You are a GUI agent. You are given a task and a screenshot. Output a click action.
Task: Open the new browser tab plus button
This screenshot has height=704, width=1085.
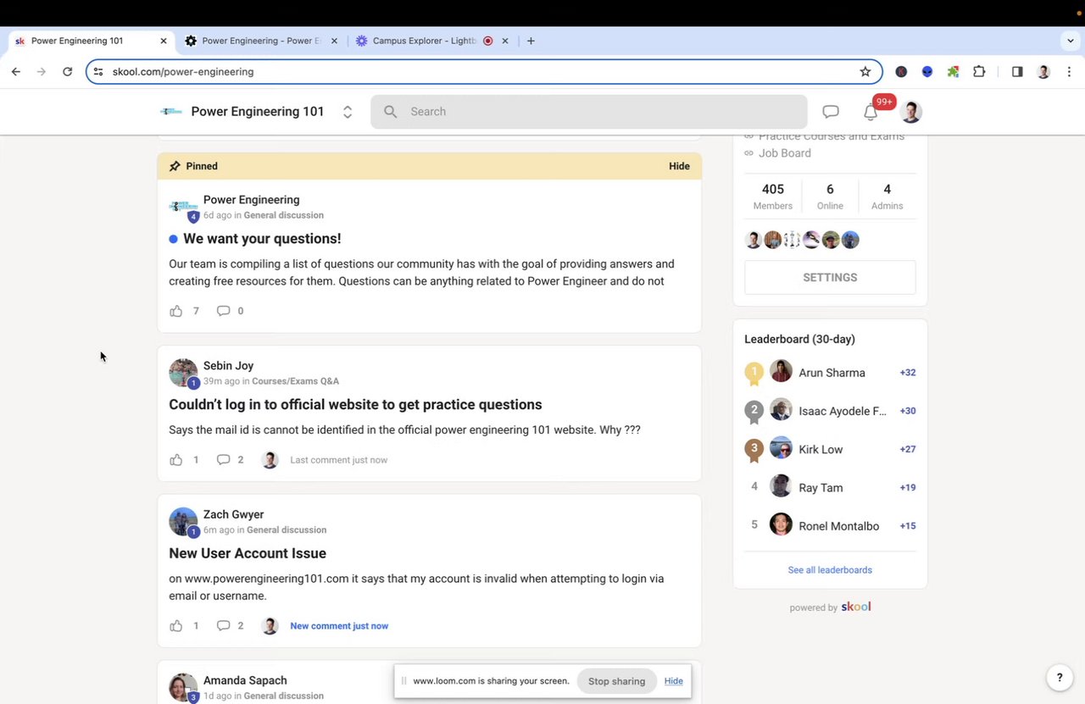coord(531,41)
